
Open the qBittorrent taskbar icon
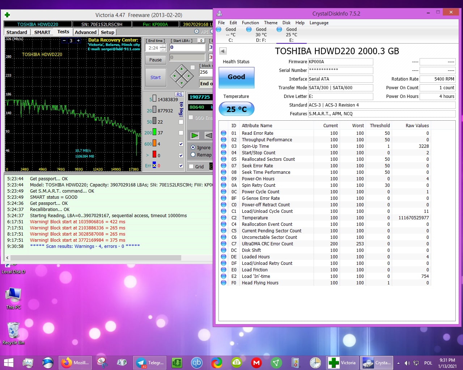196,362
